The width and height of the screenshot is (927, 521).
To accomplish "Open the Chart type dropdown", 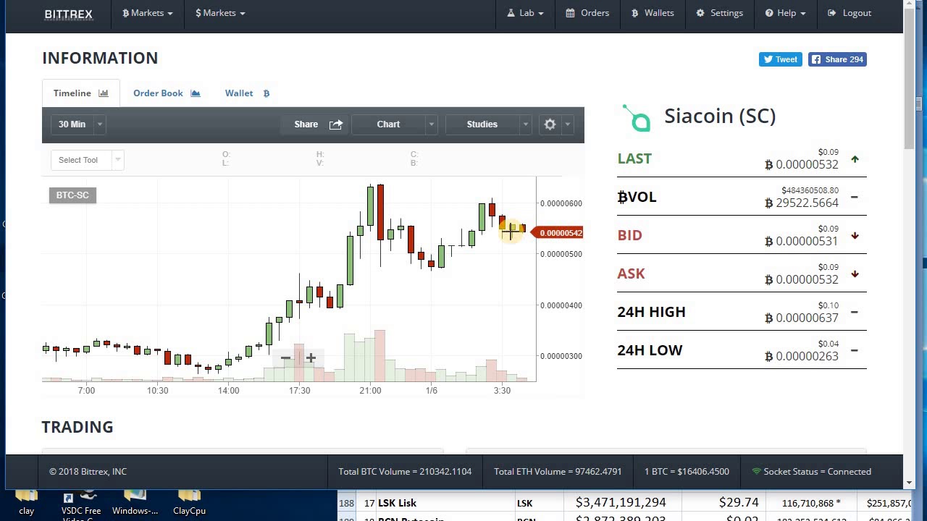I will pos(395,124).
